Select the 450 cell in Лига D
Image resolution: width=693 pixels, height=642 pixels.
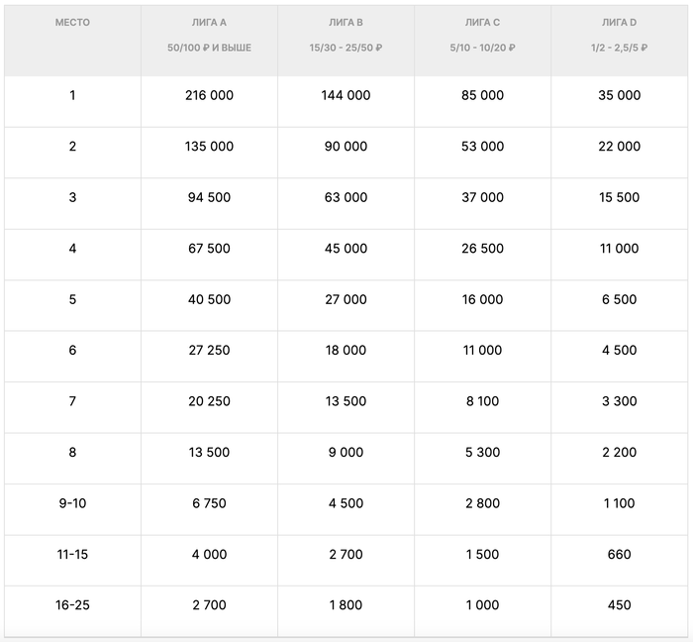click(x=620, y=605)
